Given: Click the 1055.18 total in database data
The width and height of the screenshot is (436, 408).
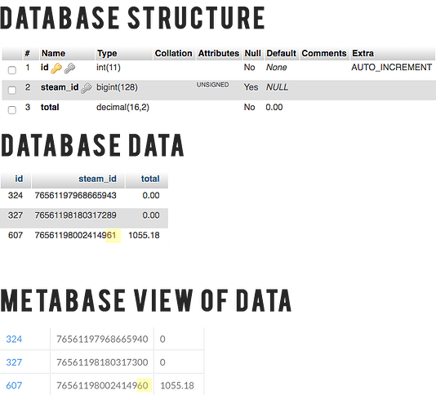Looking at the screenshot, I should point(144,235).
